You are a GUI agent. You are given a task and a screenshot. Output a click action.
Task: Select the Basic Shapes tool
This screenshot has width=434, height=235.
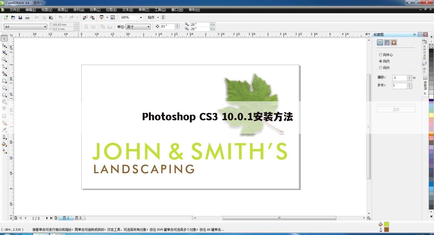tap(4, 102)
